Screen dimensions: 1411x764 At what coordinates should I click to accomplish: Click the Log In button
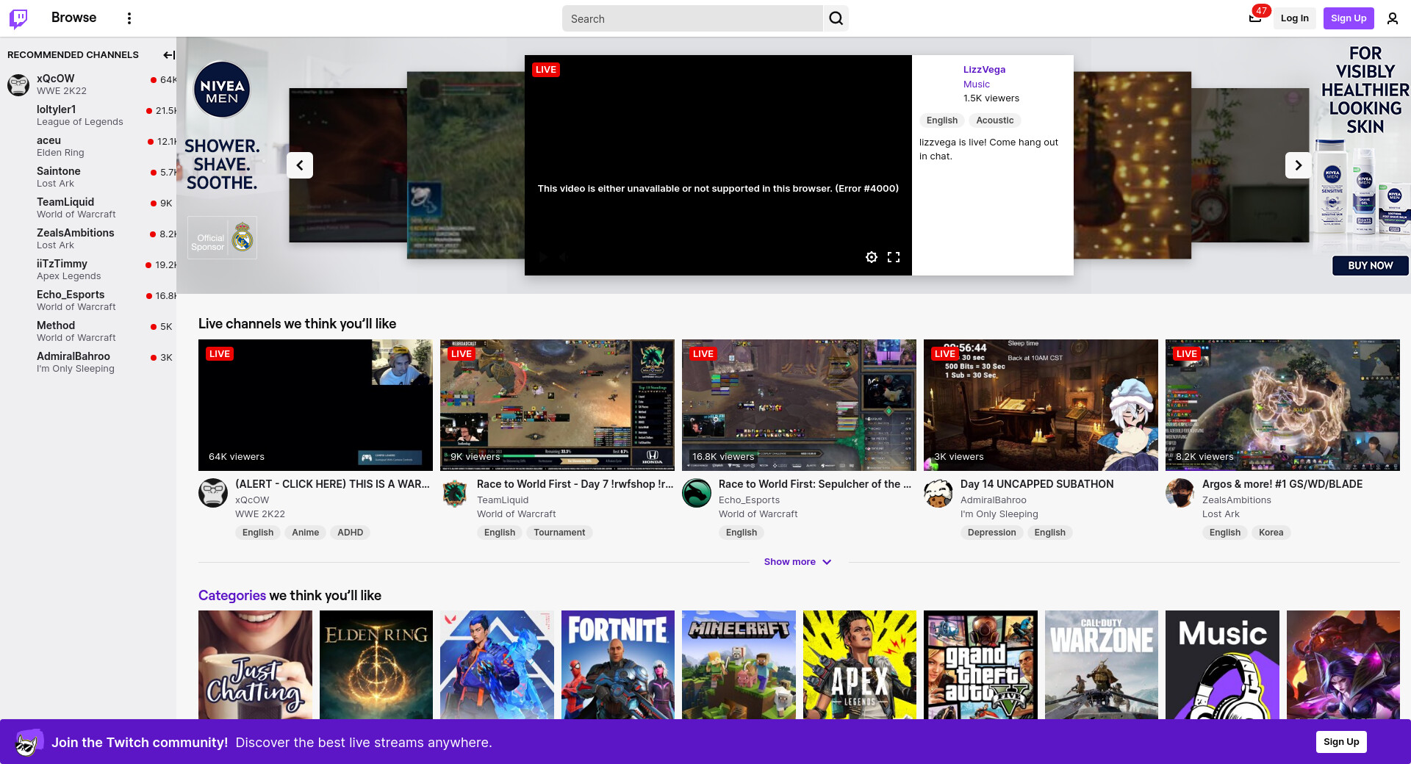[x=1294, y=18]
